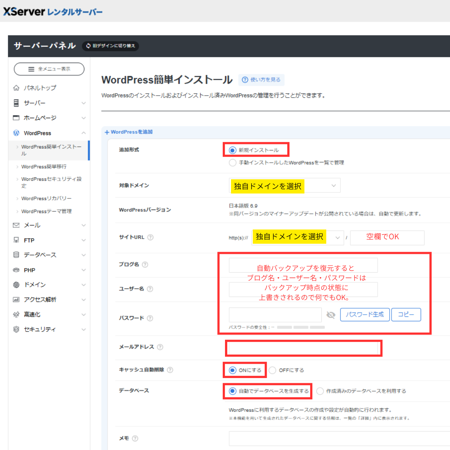Image resolution: width=450 pixels, height=450 pixels.
Task: Open WordPressリカバリー in the sidebar
Action: 46,198
